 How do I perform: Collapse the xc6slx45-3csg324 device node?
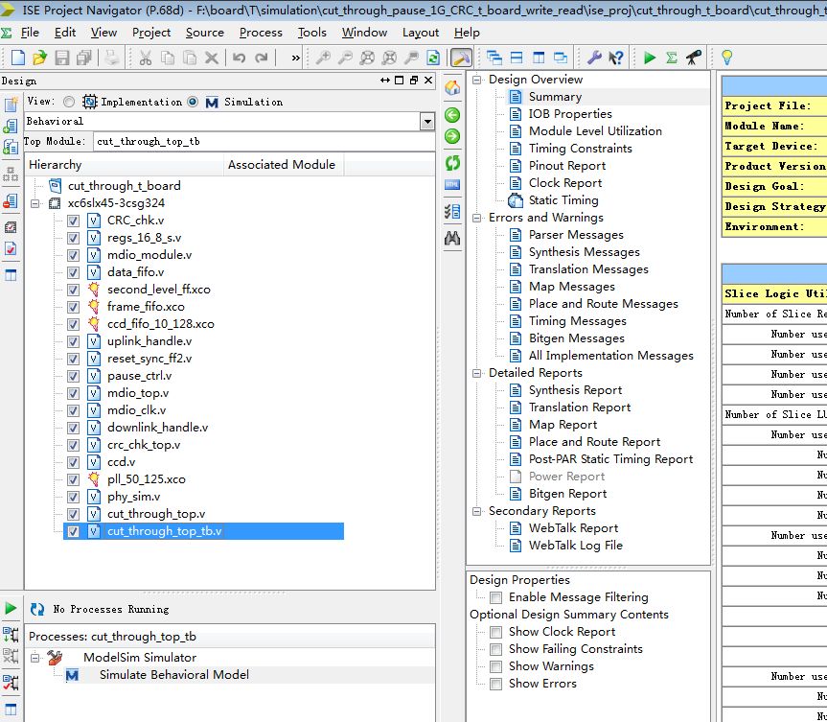point(34,203)
